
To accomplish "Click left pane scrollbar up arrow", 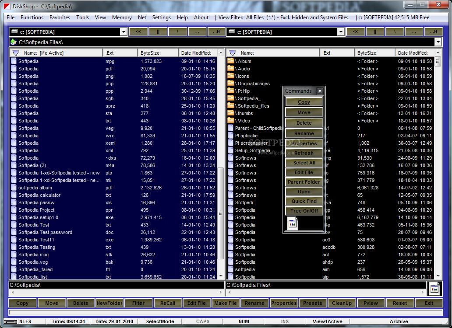I will click(221, 52).
